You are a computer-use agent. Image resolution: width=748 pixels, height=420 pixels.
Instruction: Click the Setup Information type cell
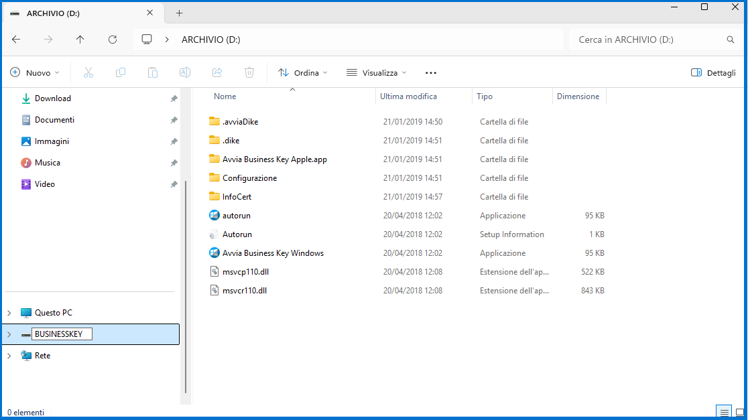pos(512,234)
